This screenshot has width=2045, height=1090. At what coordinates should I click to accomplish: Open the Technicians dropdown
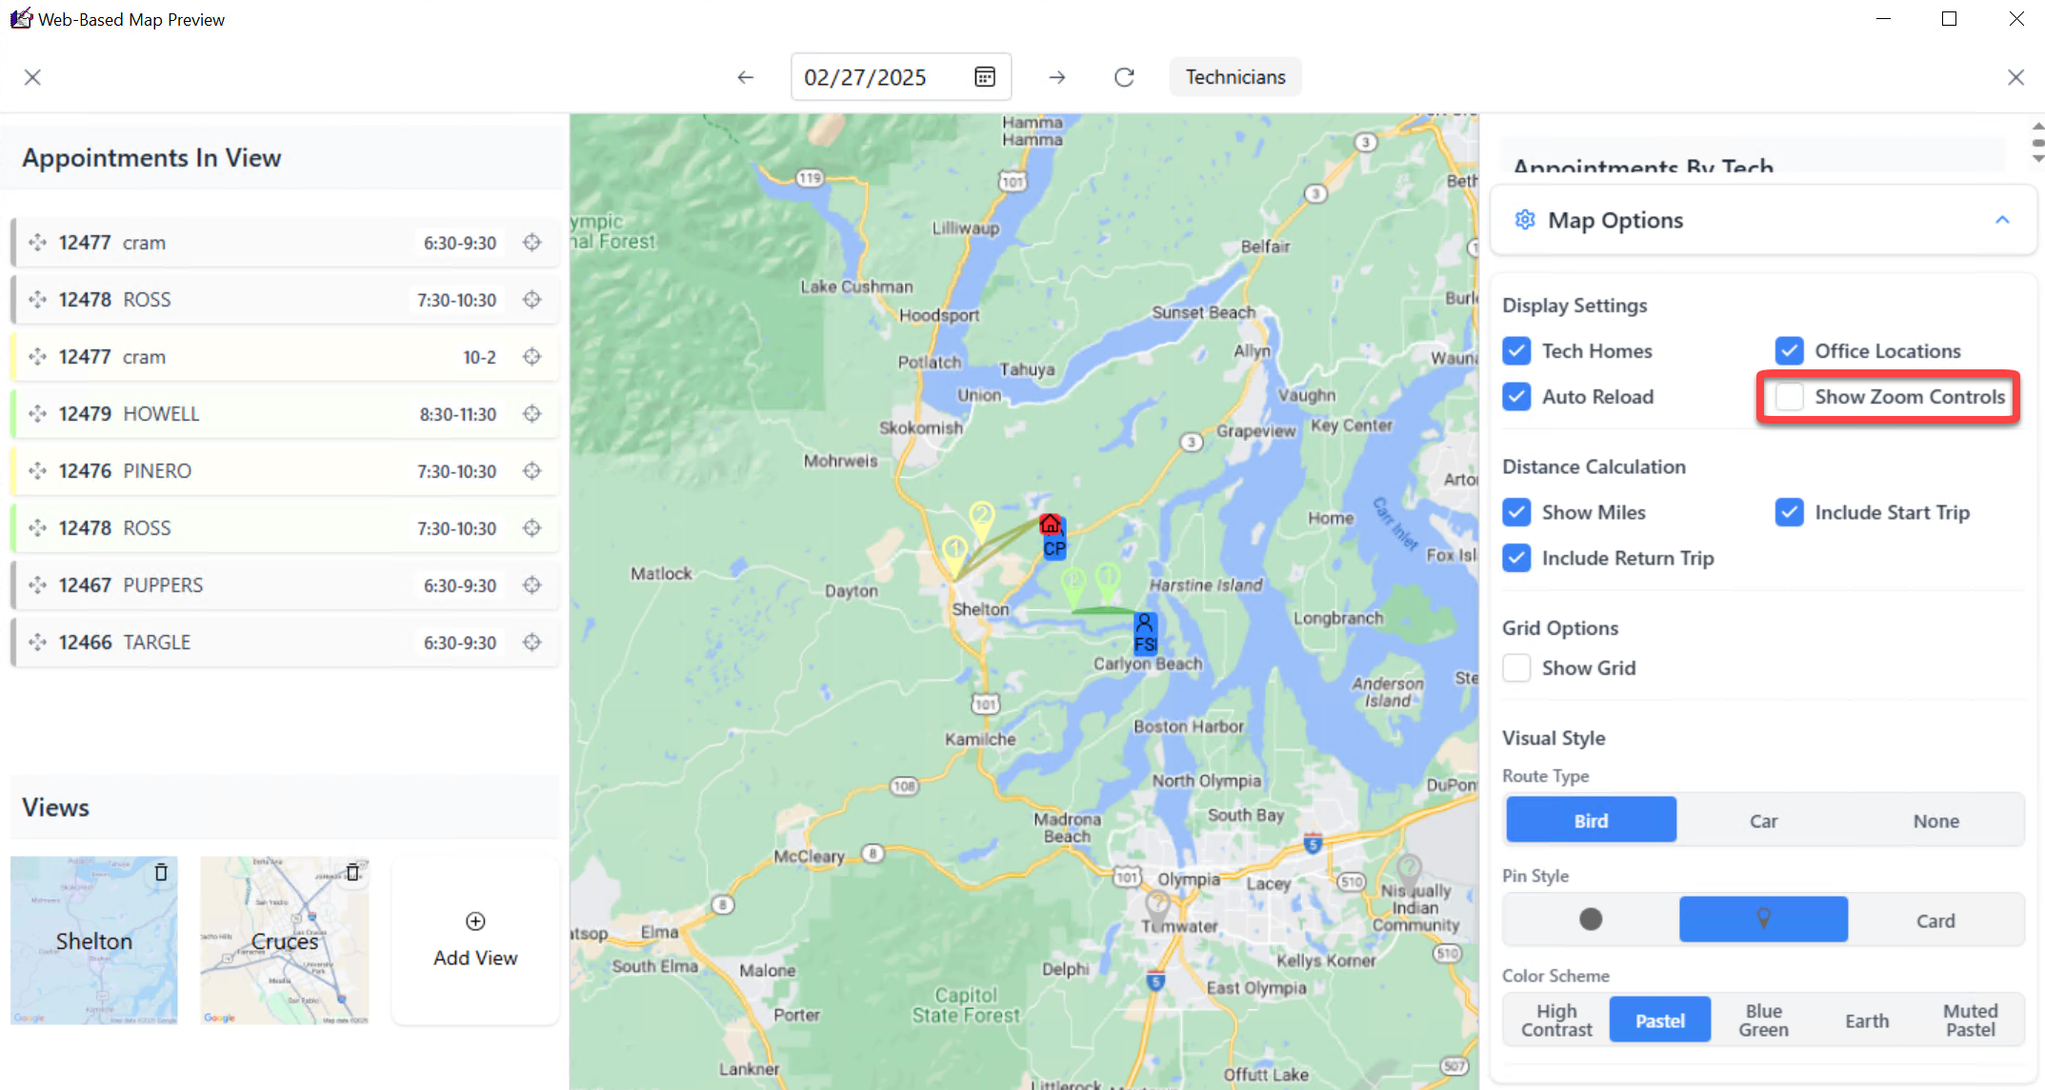(x=1235, y=77)
